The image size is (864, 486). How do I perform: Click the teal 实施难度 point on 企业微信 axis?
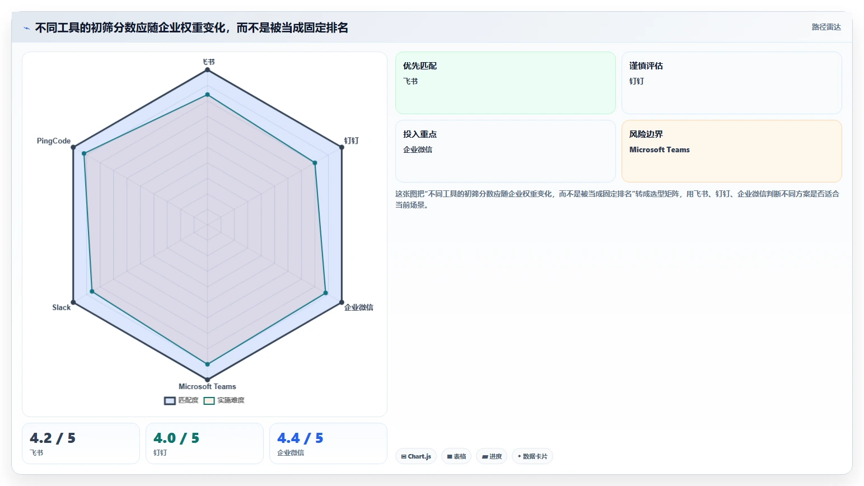point(325,293)
